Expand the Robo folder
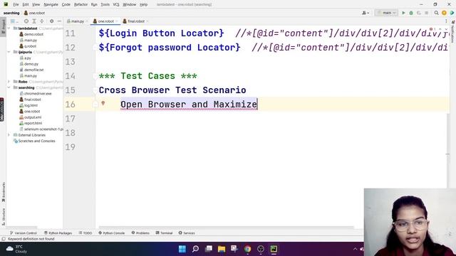This screenshot has height=256, width=456. (x=9, y=82)
